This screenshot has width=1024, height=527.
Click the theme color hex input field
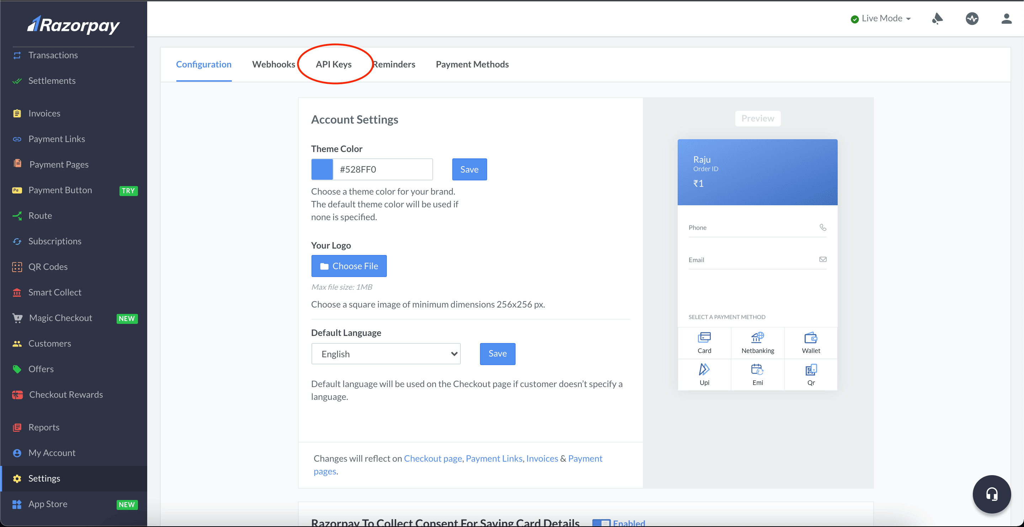[x=383, y=169]
